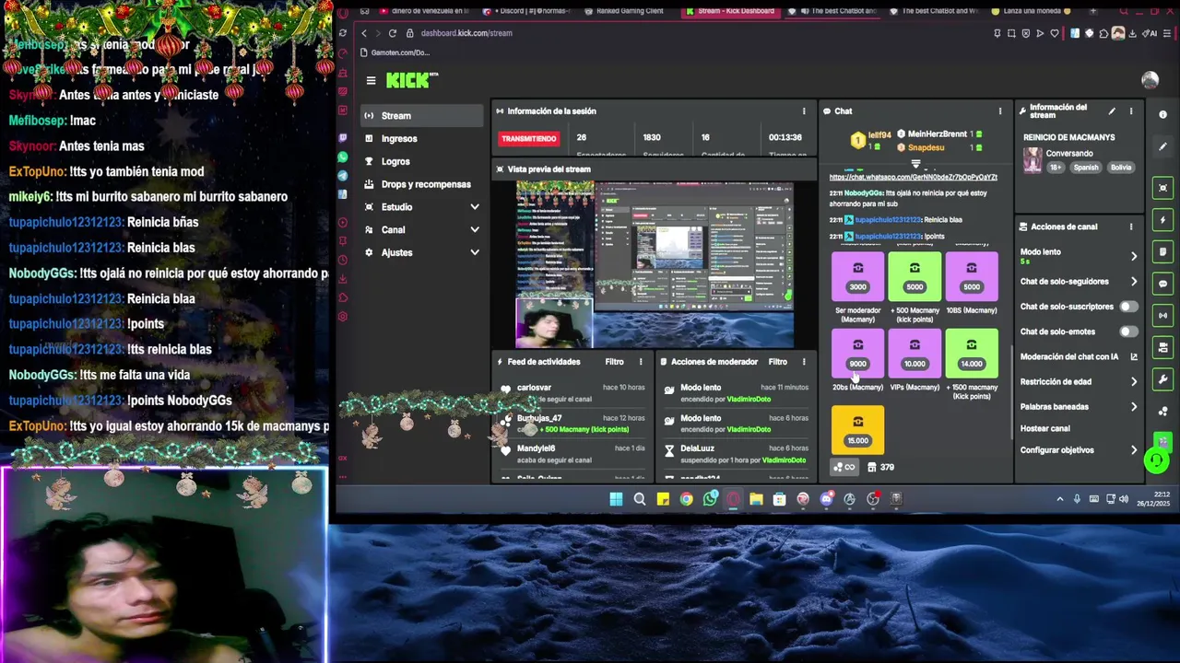Click the pencil icon in right toolbar
1180x663 pixels.
click(1162, 147)
